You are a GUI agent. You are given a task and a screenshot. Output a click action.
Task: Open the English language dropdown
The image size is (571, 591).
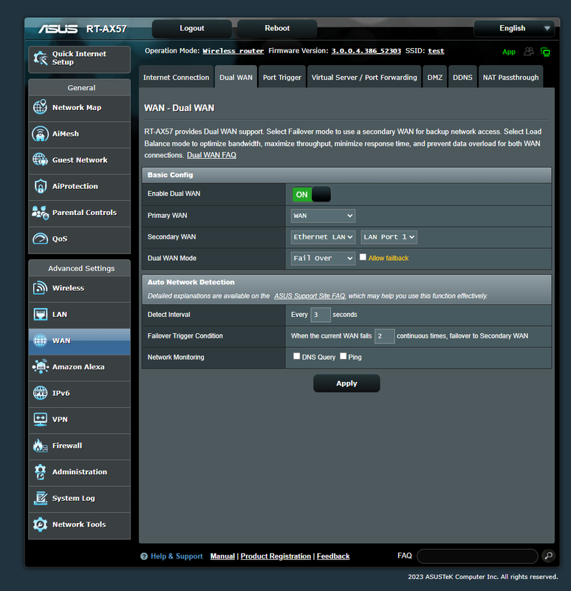(513, 28)
